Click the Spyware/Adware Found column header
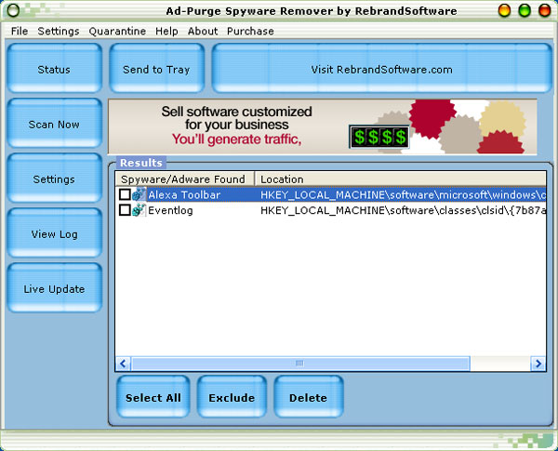 pyautogui.click(x=185, y=179)
